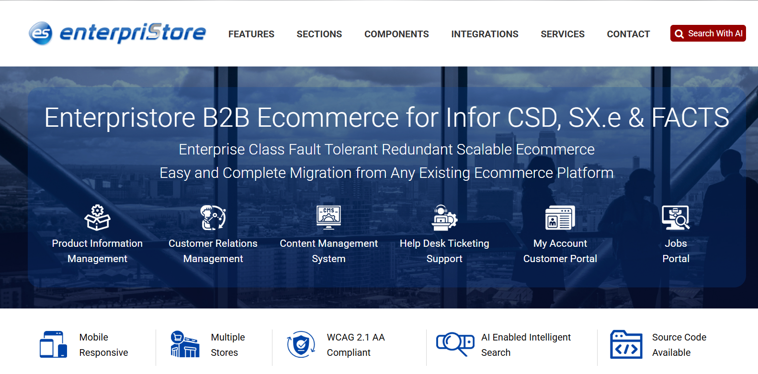Open the Jobs Portal text link
The width and height of the screenshot is (758, 374).
[x=676, y=251]
